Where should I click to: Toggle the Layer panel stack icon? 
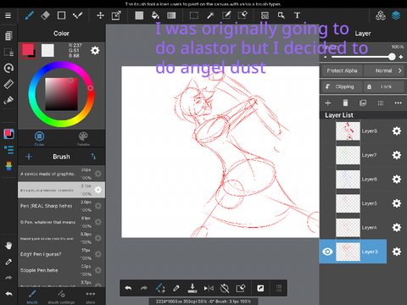click(396, 15)
